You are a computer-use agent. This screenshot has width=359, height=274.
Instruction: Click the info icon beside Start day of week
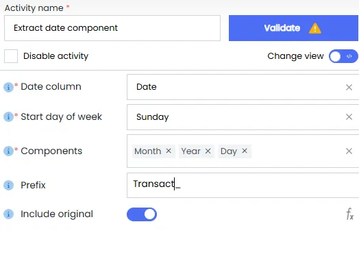tap(8, 117)
